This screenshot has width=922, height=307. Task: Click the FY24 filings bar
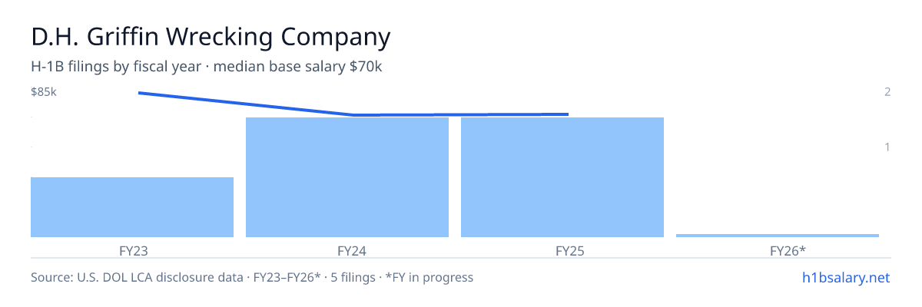tap(347, 177)
